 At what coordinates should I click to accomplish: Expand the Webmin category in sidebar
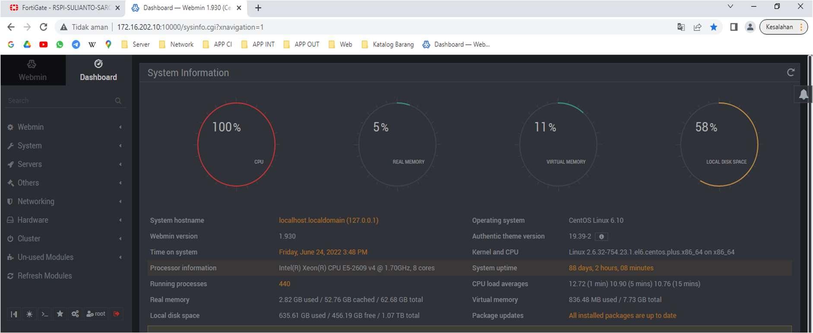(x=65, y=127)
